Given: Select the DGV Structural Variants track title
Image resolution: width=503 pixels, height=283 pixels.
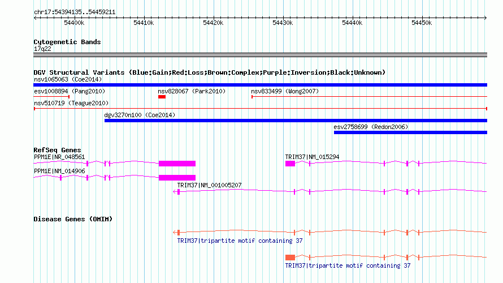Looking at the screenshot, I should (210, 72).
